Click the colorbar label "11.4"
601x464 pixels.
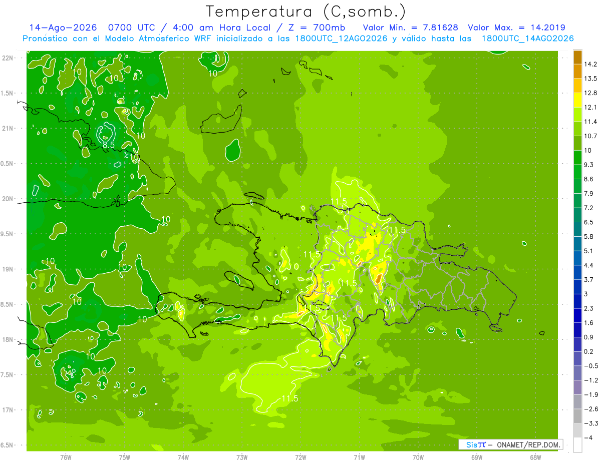point(590,122)
